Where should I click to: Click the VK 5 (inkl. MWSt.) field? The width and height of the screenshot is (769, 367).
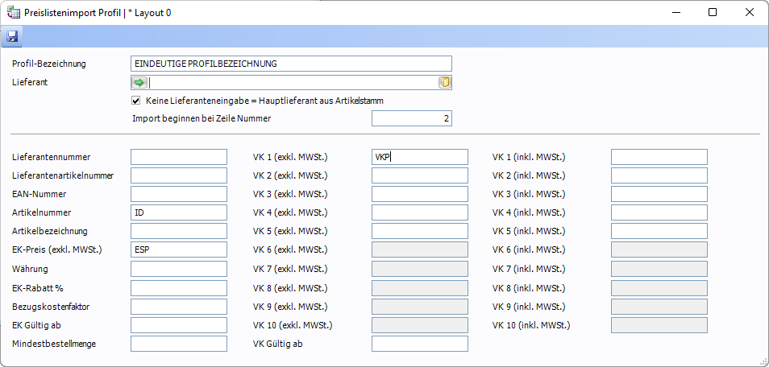(x=659, y=232)
